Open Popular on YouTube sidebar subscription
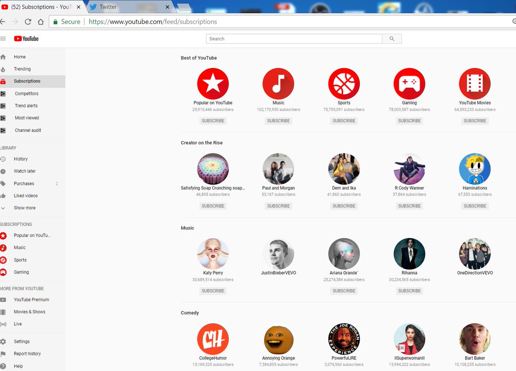Screen dimensions: 516x371 (33, 236)
